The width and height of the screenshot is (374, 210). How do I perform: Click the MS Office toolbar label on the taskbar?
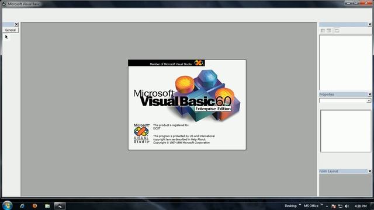pos(311,206)
